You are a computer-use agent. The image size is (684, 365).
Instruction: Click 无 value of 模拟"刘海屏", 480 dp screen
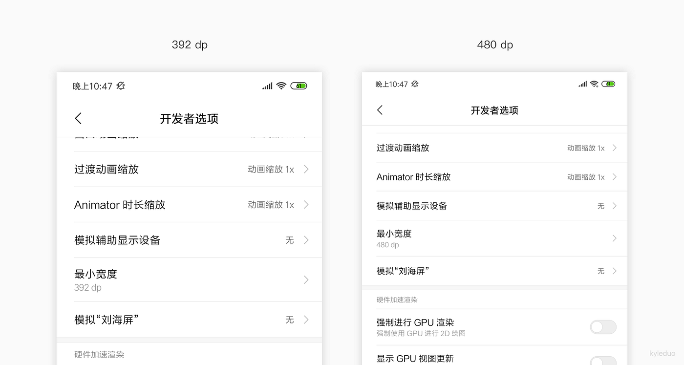pos(601,271)
